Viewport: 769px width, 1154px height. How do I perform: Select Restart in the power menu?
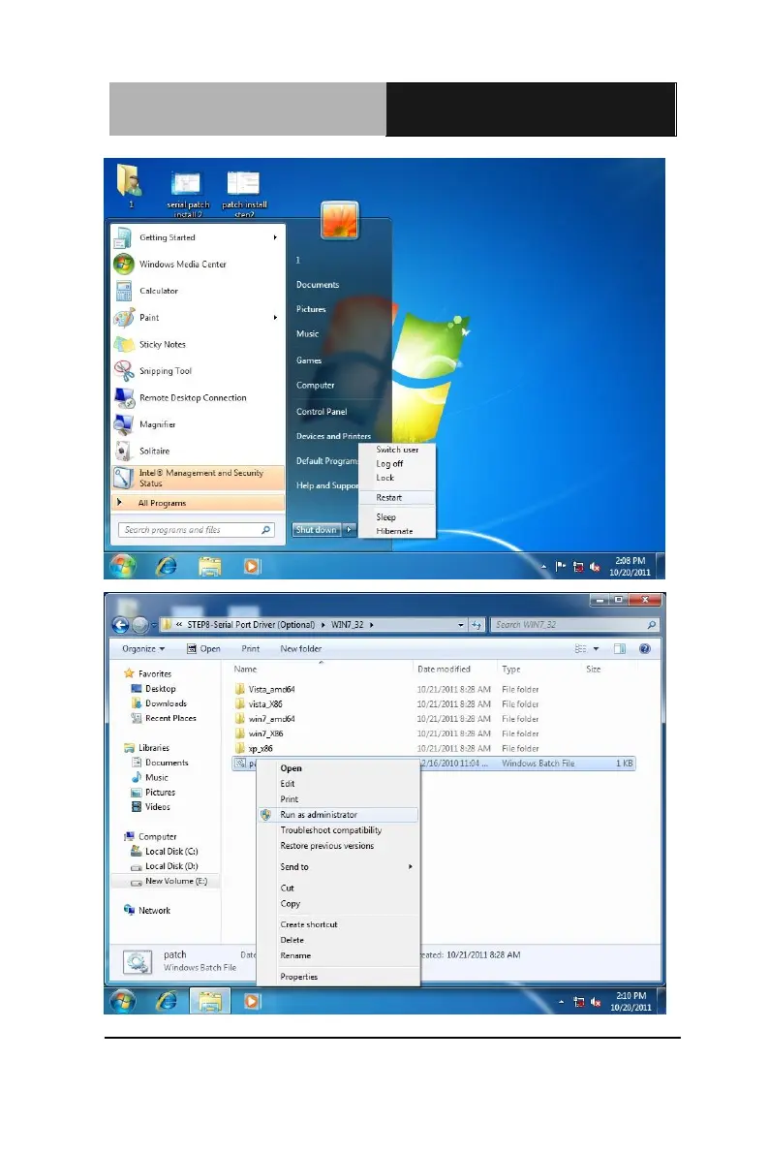(397, 497)
